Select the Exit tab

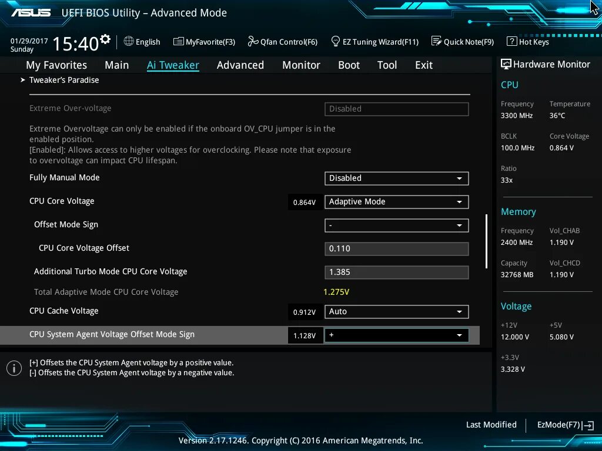click(x=424, y=65)
